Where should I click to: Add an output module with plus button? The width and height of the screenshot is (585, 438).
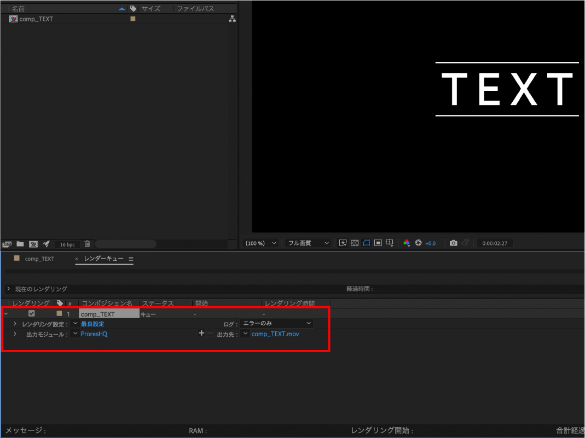coord(201,333)
